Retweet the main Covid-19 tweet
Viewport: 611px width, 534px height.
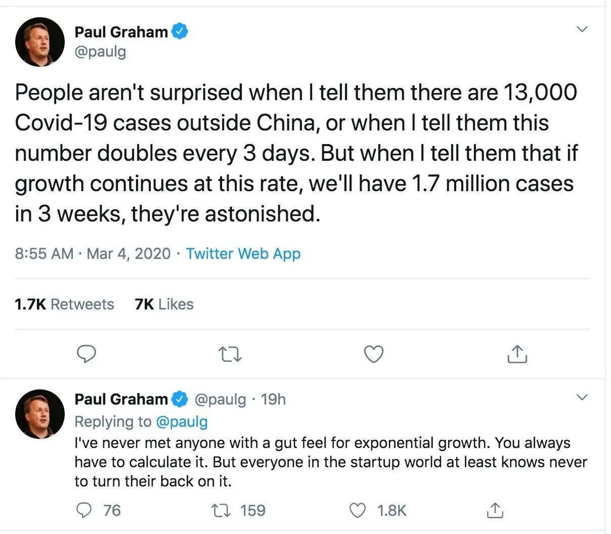[x=230, y=354]
